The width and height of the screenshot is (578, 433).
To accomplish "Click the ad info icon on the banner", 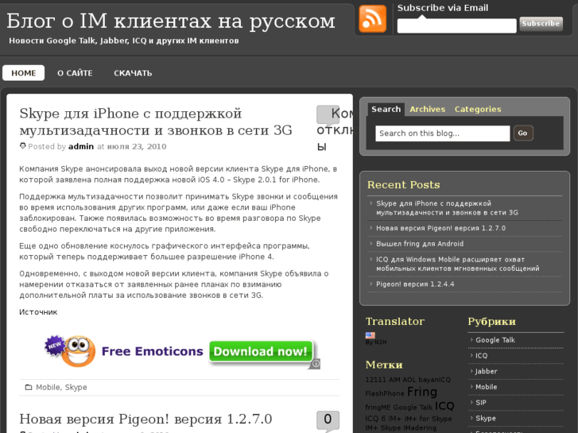I will pyautogui.click(x=316, y=364).
